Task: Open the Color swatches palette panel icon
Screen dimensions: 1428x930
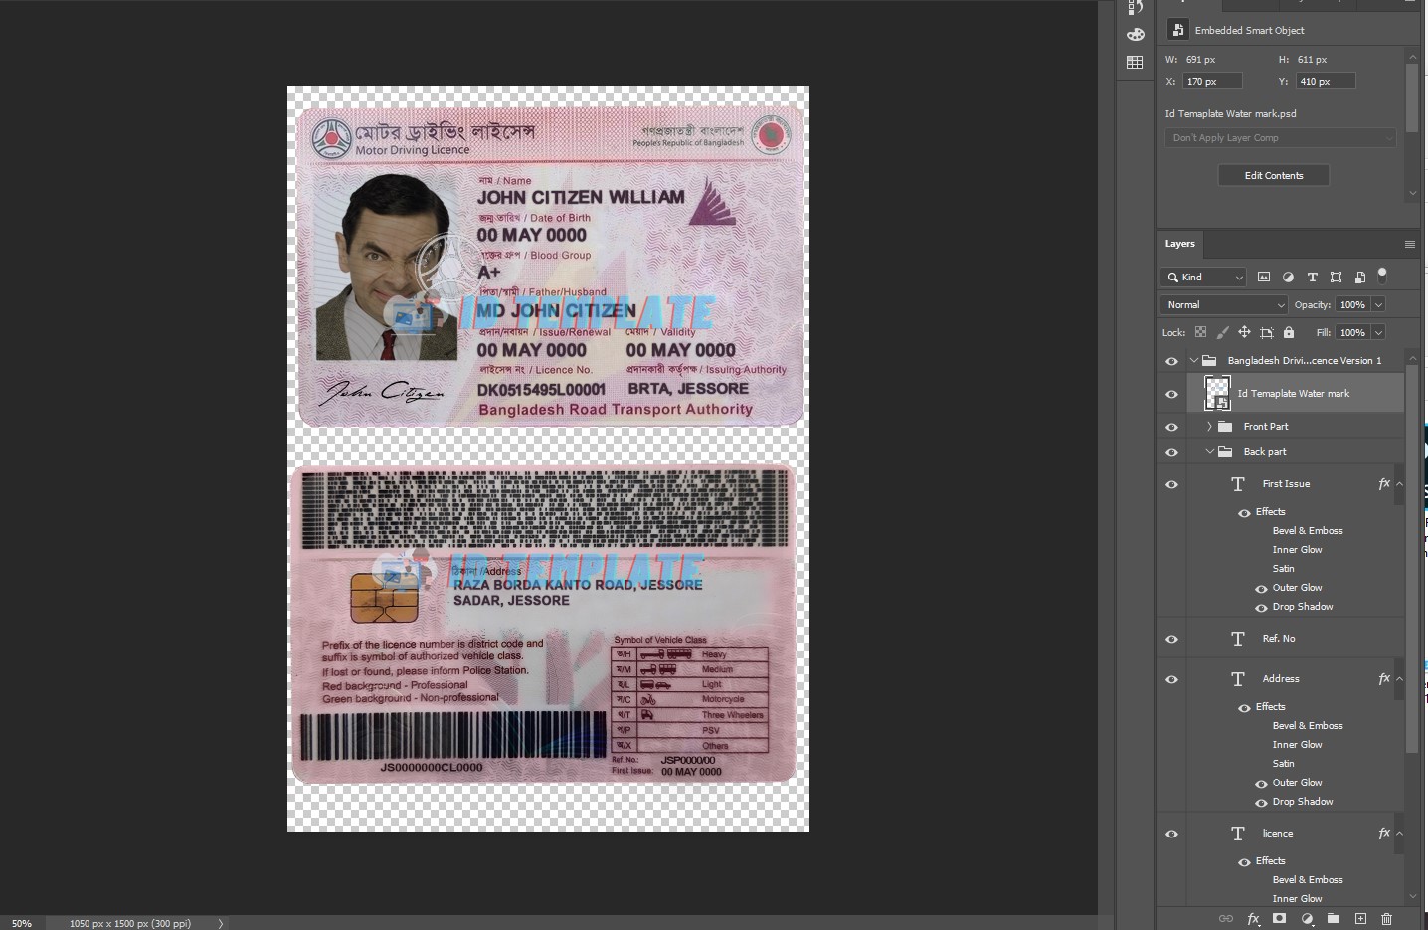Action: click(1135, 35)
